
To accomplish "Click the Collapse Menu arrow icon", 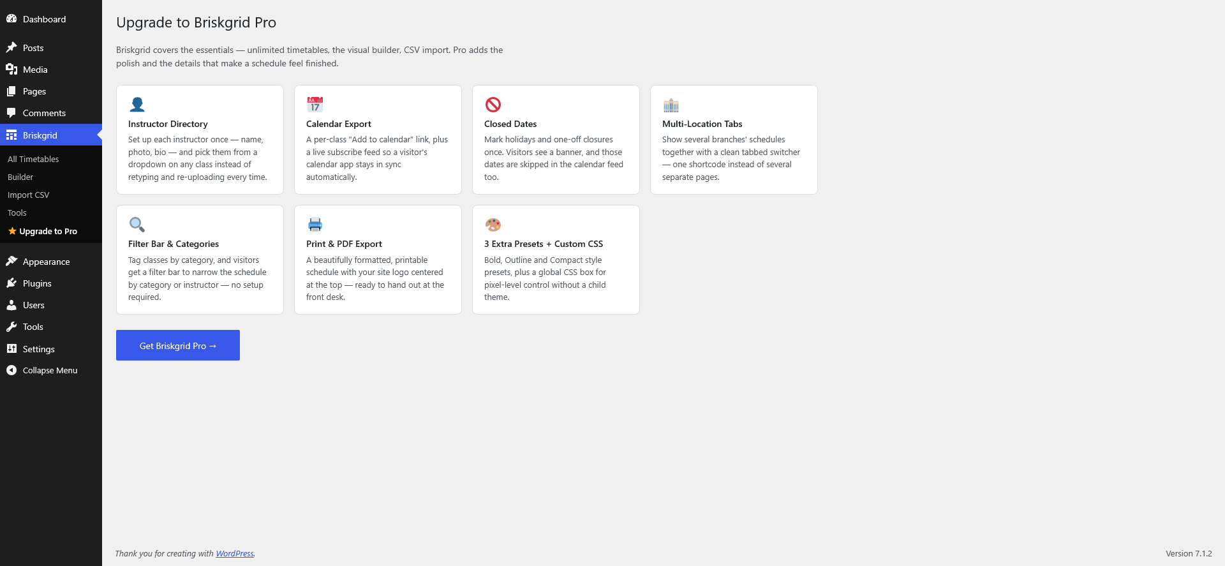I will 11,370.
